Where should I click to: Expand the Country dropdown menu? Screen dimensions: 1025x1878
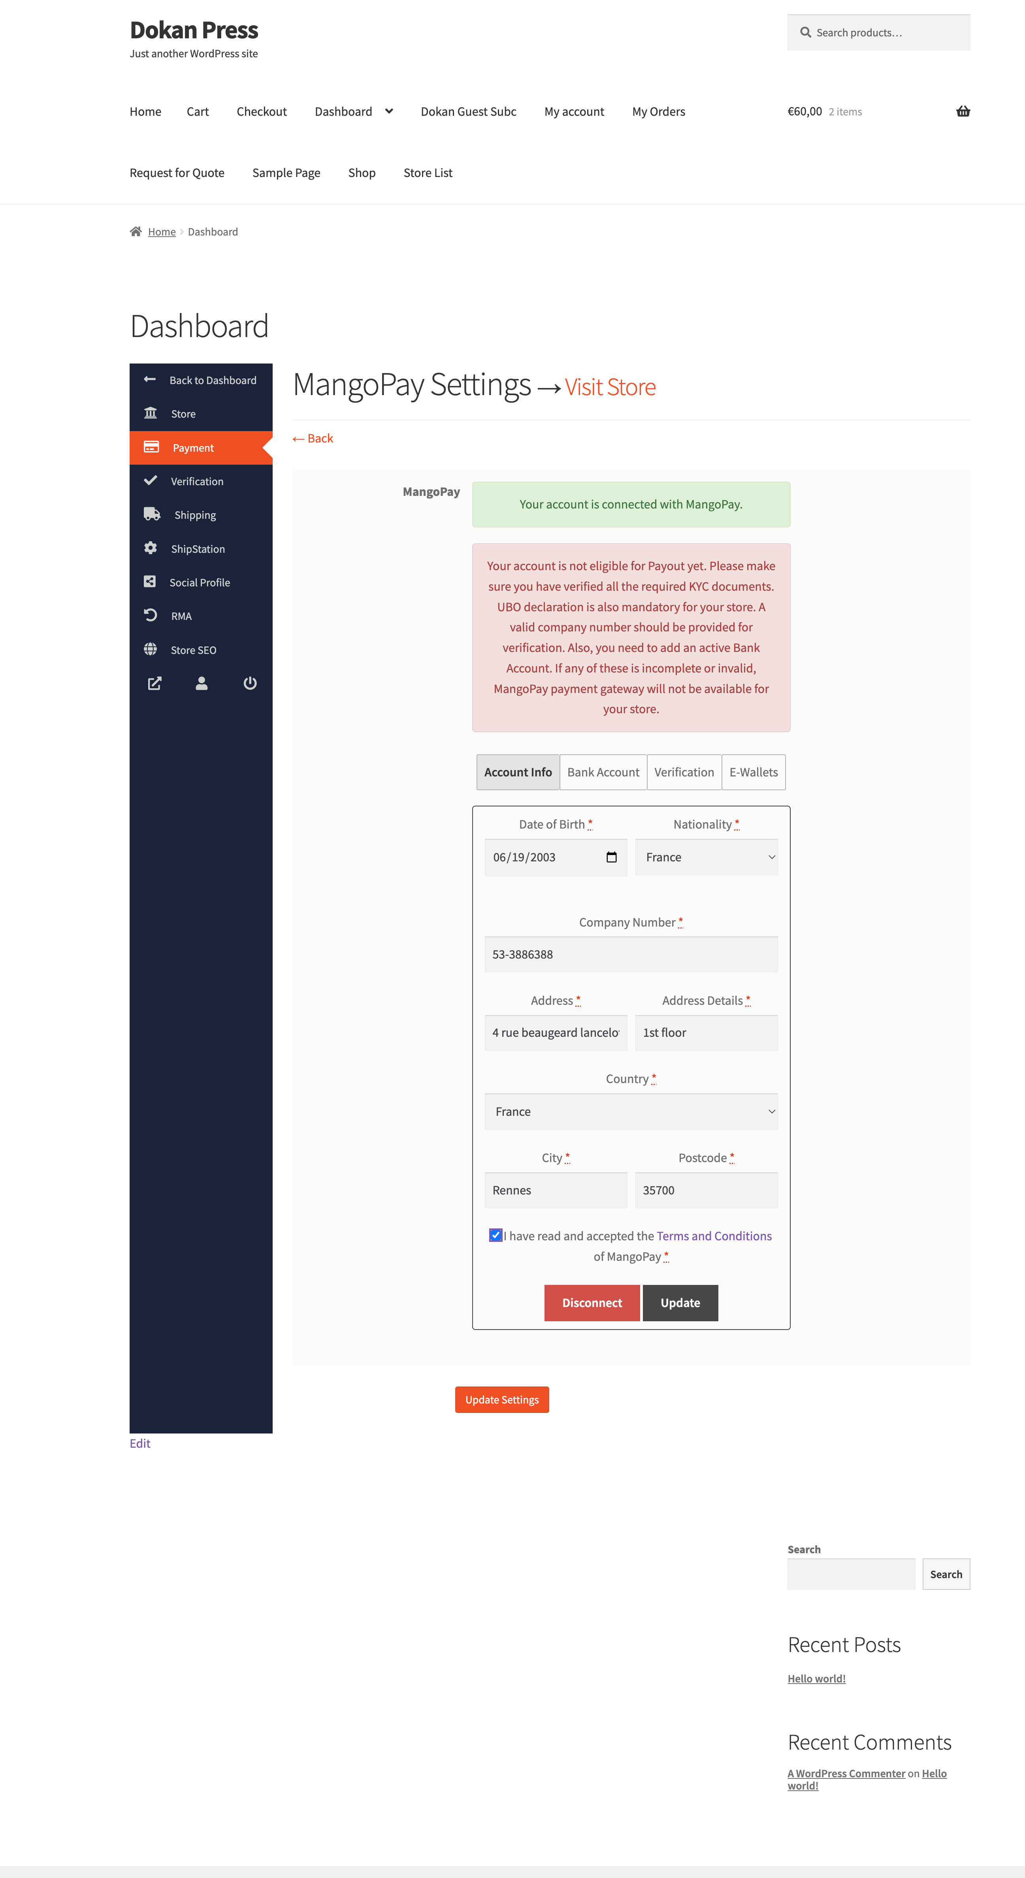tap(631, 1112)
